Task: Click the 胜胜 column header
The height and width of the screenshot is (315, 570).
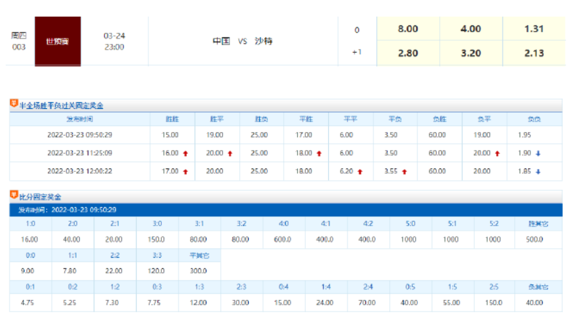Action: (x=172, y=119)
